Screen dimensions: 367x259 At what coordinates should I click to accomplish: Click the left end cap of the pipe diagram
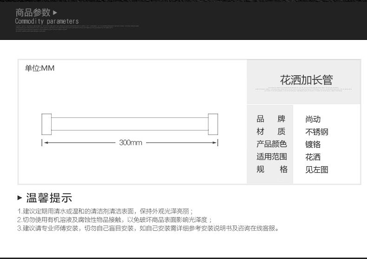(46, 124)
